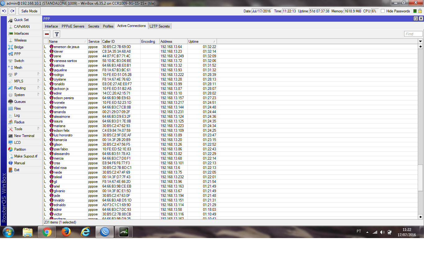Image resolution: width=424 pixels, height=279 pixels.
Task: Sort connections by Name column
Action: pyautogui.click(x=68, y=41)
